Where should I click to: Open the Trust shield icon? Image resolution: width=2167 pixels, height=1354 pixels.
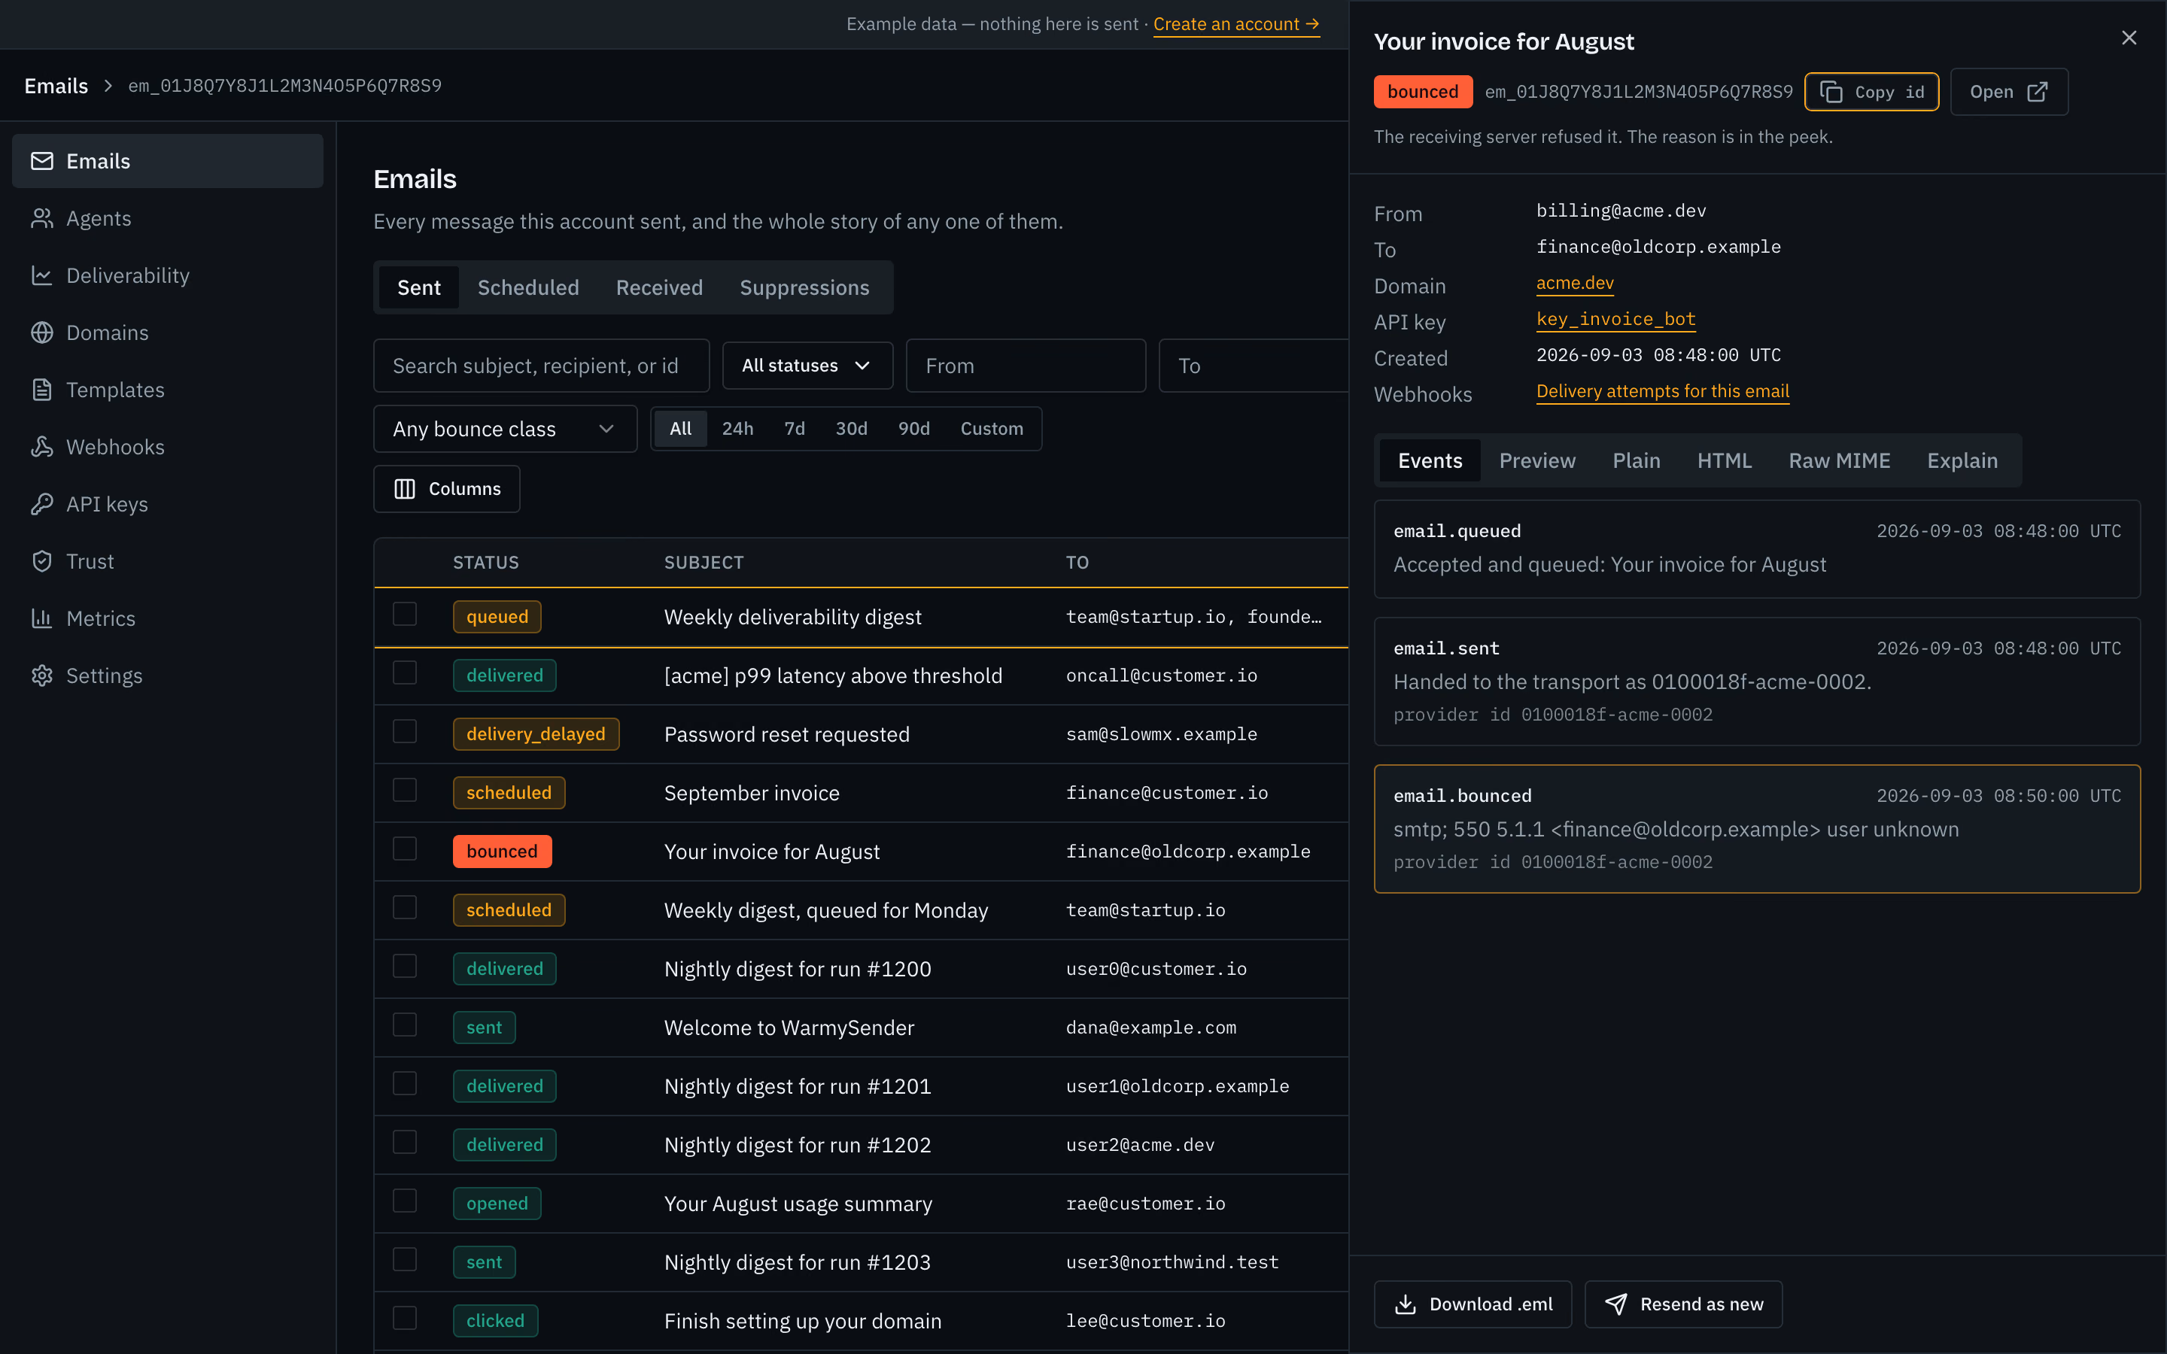(42, 561)
